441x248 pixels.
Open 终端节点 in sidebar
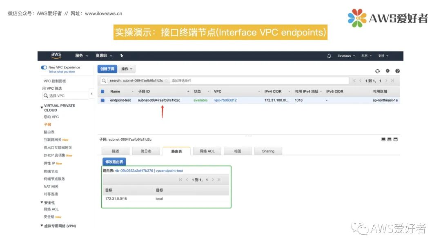tap(51, 171)
